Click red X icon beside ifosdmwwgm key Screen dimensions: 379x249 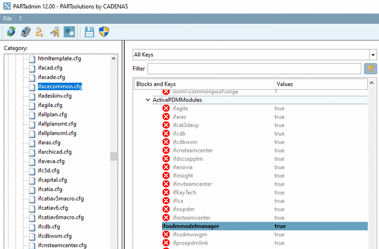pyautogui.click(x=166, y=234)
